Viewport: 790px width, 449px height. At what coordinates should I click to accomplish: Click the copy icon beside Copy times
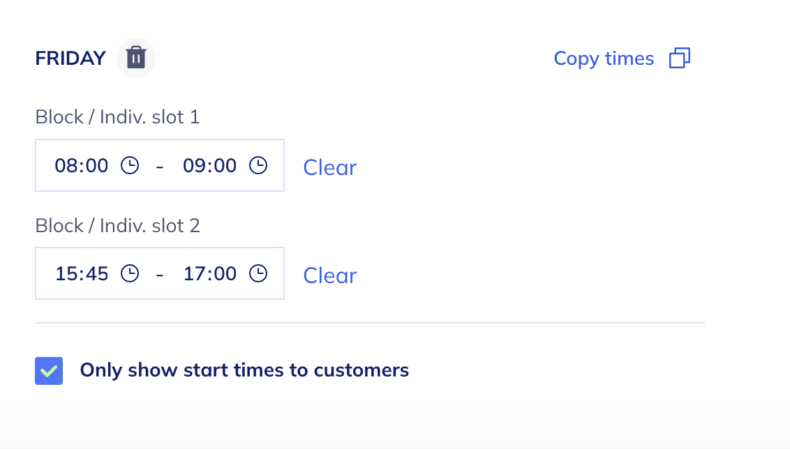click(x=679, y=59)
